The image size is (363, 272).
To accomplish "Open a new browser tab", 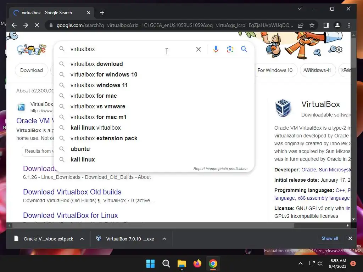I will click(102, 13).
